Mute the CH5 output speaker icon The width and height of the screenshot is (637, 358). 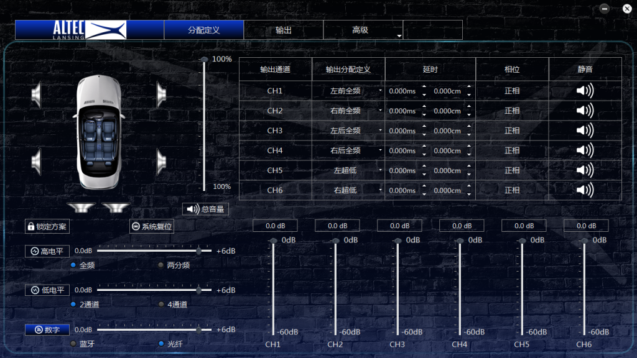click(585, 170)
